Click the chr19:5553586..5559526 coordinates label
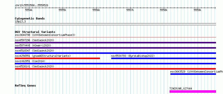This screenshot has width=223, height=94. tap(32, 5)
